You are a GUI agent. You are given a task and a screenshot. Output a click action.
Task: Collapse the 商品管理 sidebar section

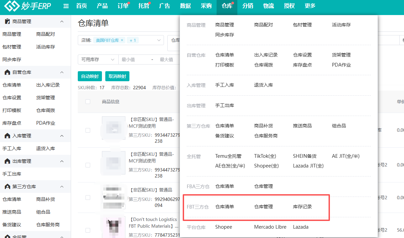point(61,21)
